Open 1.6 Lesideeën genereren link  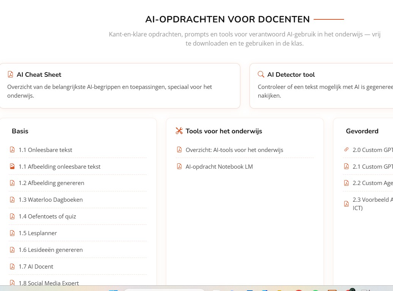pyautogui.click(x=51, y=250)
